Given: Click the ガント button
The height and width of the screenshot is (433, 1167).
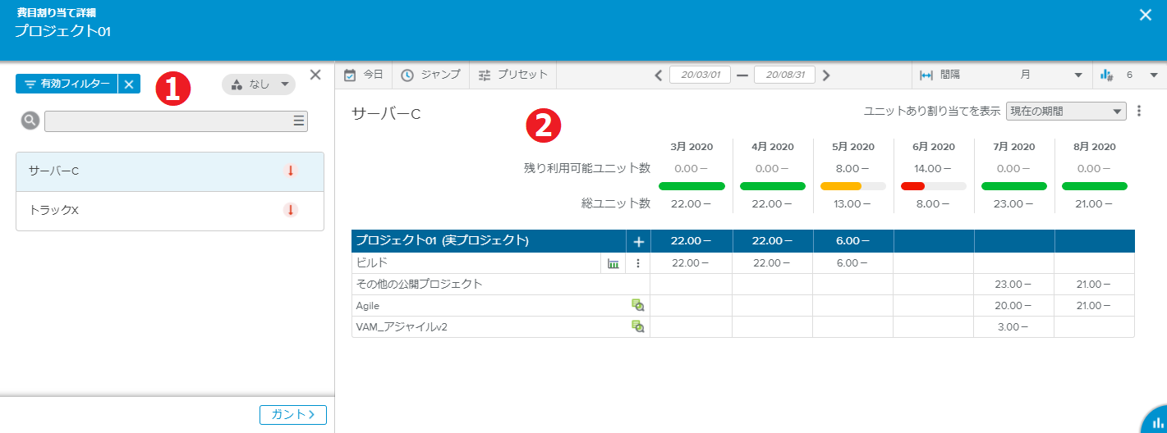Looking at the screenshot, I should click(x=292, y=415).
